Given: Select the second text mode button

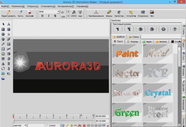Looking at the screenshot, I should (x=129, y=29).
